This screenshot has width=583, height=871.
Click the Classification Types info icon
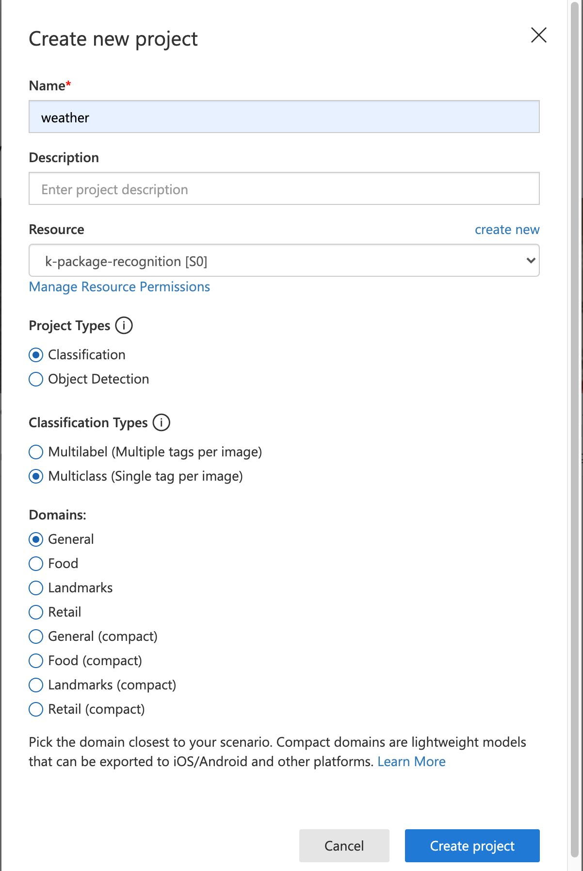(162, 422)
